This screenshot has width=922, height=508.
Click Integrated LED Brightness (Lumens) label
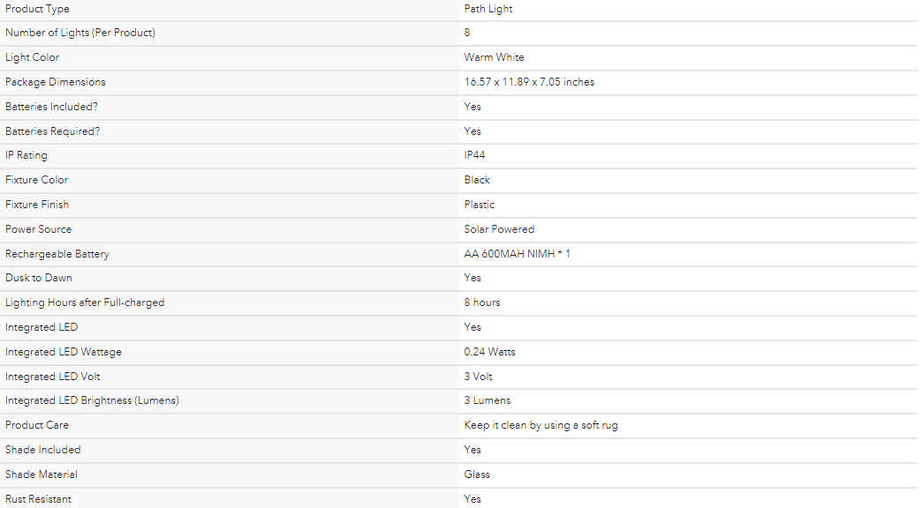93,400
